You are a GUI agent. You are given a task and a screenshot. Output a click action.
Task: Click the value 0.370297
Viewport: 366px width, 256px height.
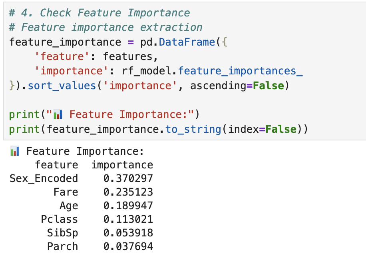tap(128, 178)
